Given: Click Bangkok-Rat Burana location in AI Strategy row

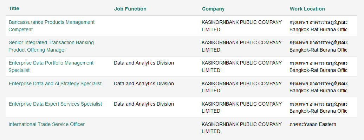Looking at the screenshot, I should point(318,91).
